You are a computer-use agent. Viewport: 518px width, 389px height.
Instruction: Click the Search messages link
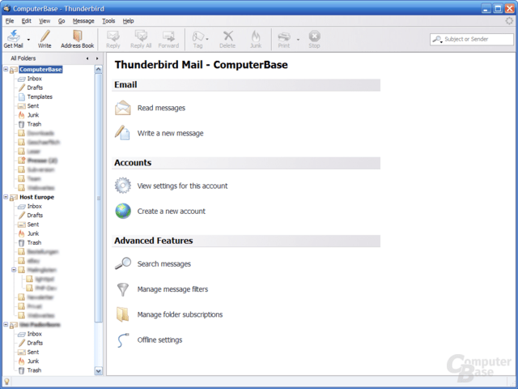point(163,264)
